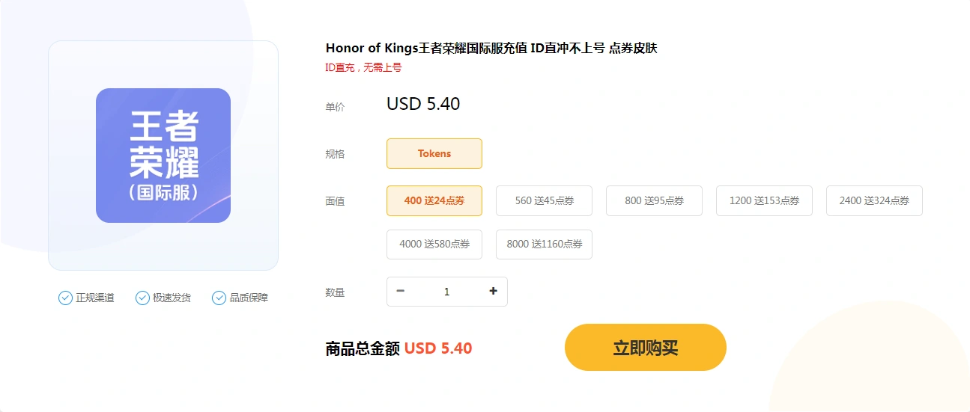Decrease quantity with the minus icon
Image resolution: width=970 pixels, height=412 pixels.
(401, 292)
